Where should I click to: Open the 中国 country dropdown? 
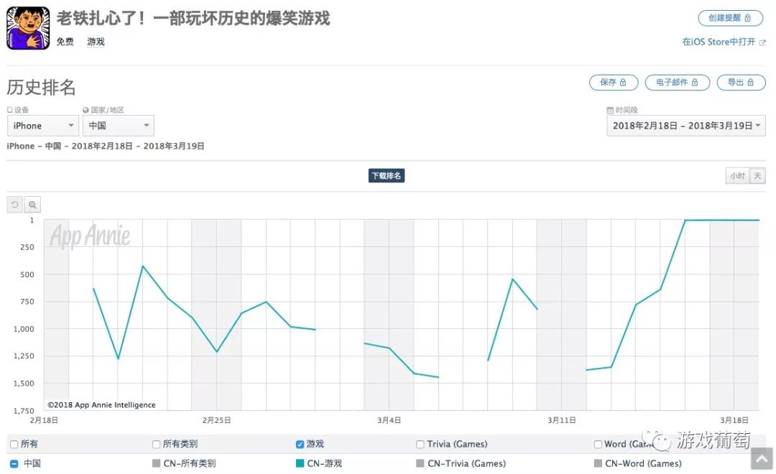tap(118, 126)
